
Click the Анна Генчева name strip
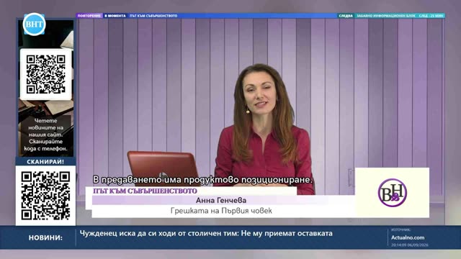[x=221, y=200]
